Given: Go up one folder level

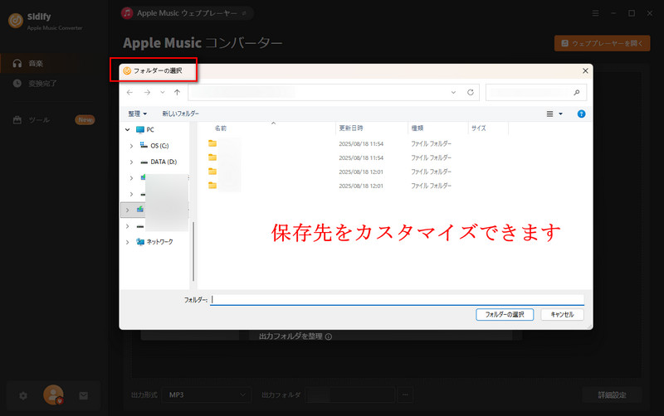Looking at the screenshot, I should click(x=177, y=93).
